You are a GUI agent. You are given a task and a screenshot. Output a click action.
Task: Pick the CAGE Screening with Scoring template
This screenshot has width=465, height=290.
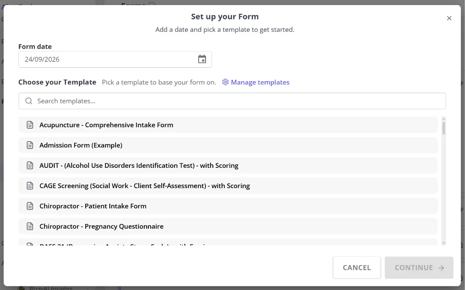coord(228,186)
